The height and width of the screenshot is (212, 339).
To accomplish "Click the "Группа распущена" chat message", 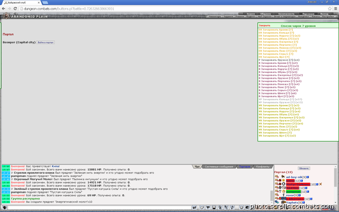I will pos(25,198).
